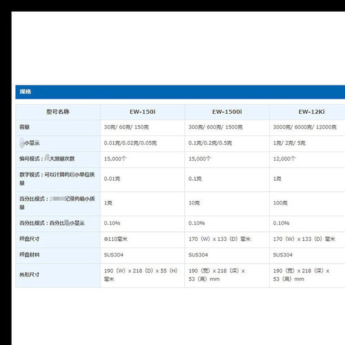The image size is (345, 345).
Task: Click the 12,000个 count cell
Action: click(307, 159)
